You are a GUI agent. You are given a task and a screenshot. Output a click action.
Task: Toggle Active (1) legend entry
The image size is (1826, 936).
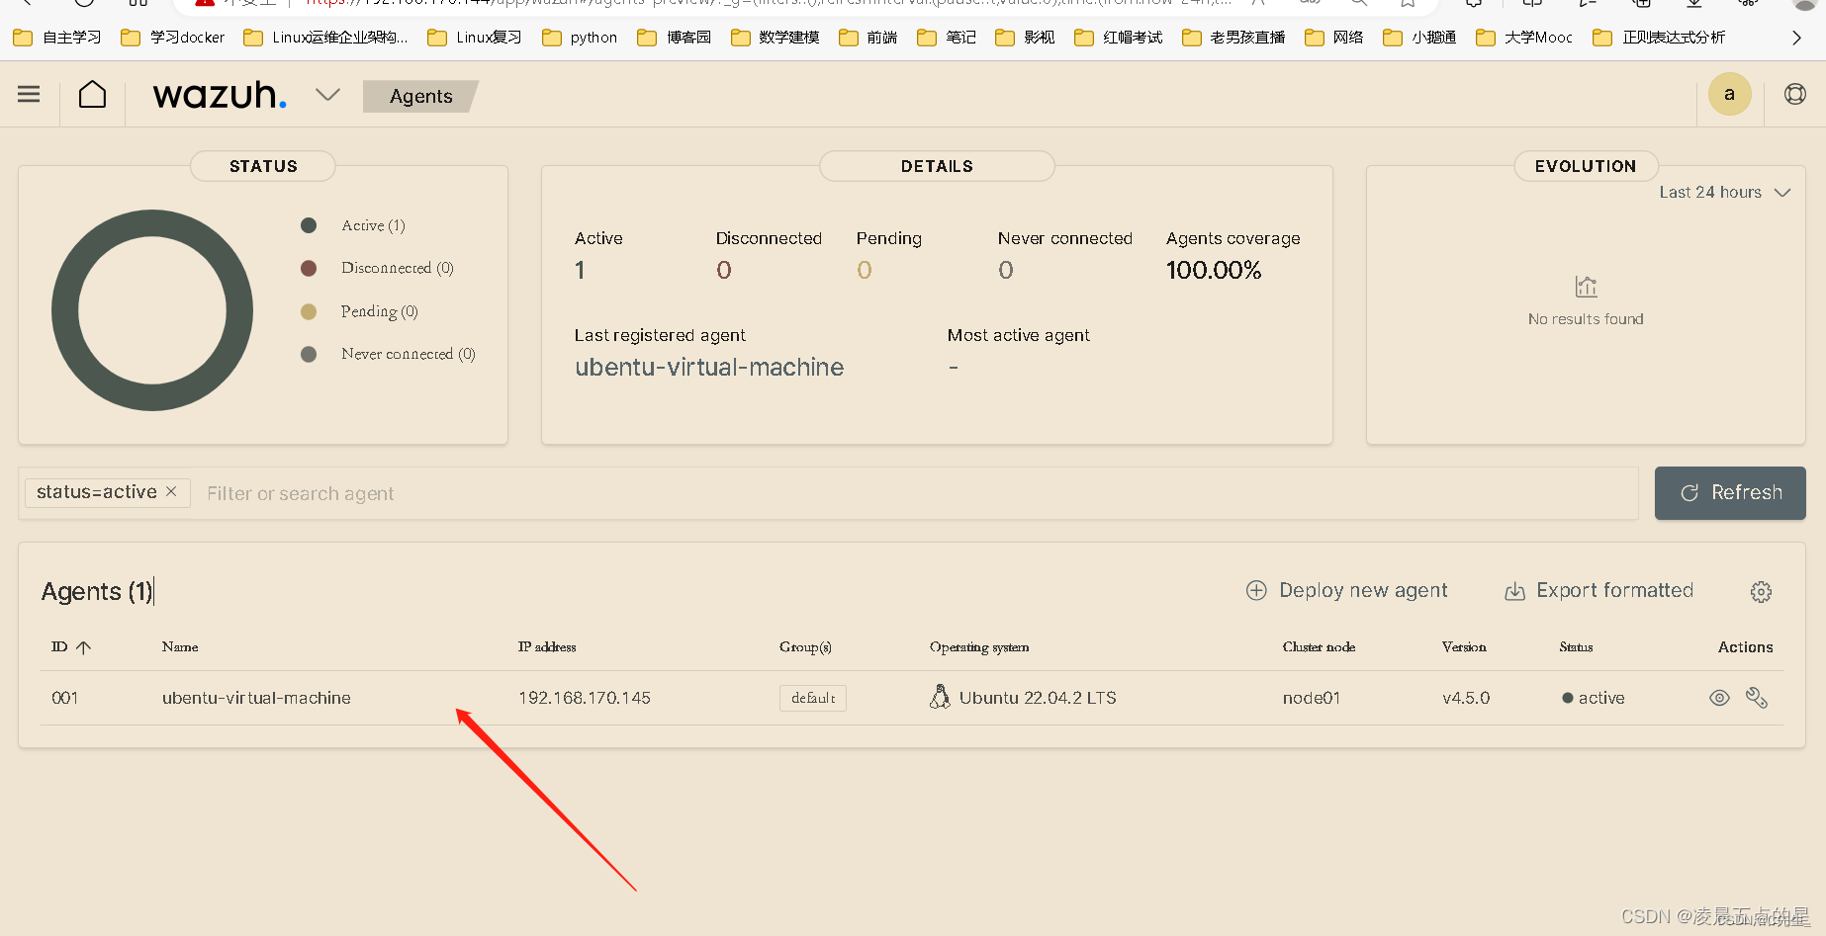373,225
